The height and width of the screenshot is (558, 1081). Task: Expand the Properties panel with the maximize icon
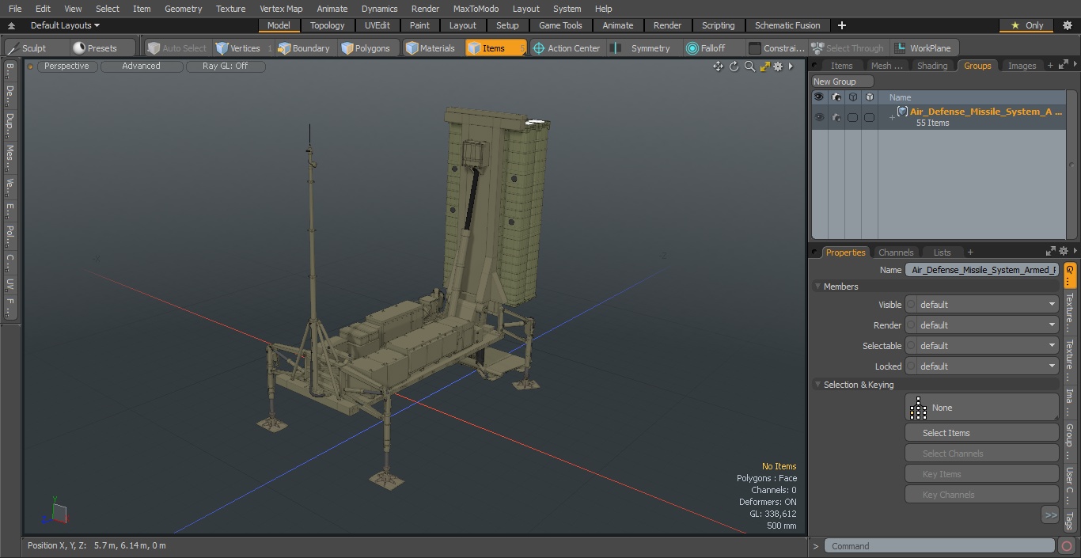[1051, 252]
